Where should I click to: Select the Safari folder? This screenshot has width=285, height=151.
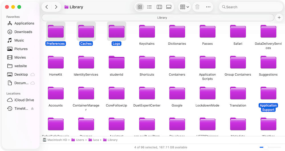tap(238, 34)
